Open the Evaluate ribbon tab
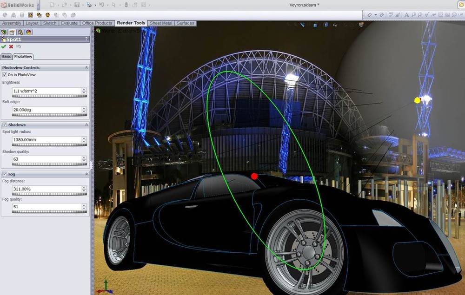This screenshot has width=465, height=295. (69, 23)
